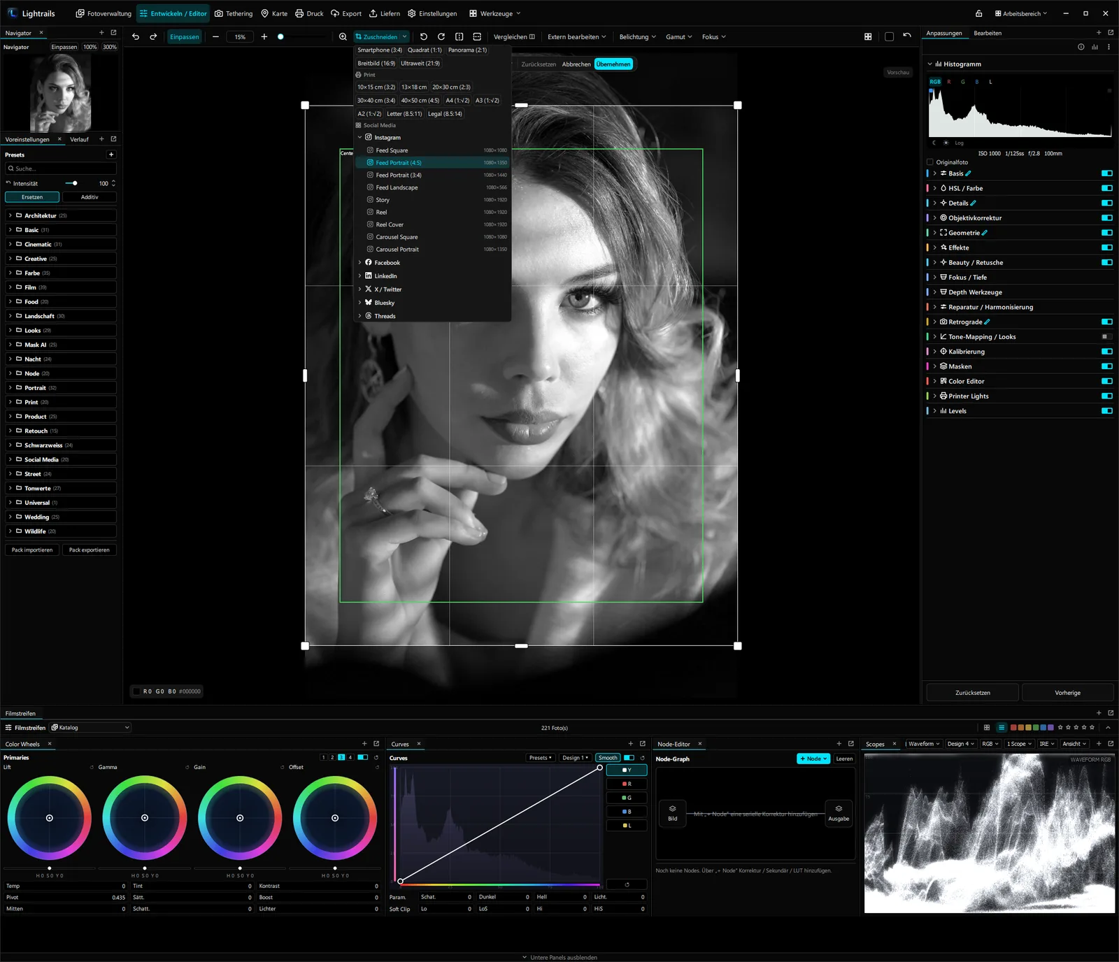Click the undo arrow in the toolbar
The height and width of the screenshot is (962, 1119).
(x=136, y=37)
